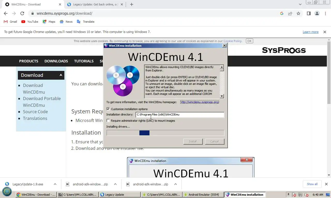Enable Require administrator rights (UAC) checkbox
The width and height of the screenshot is (331, 198).
pyautogui.click(x=108, y=121)
